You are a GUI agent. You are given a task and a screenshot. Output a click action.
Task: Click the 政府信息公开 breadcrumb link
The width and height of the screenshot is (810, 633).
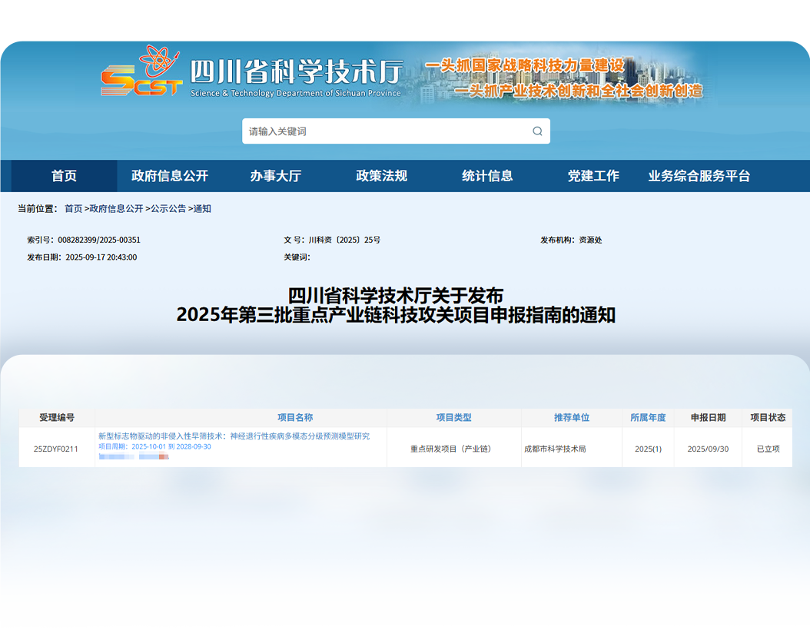click(x=116, y=209)
